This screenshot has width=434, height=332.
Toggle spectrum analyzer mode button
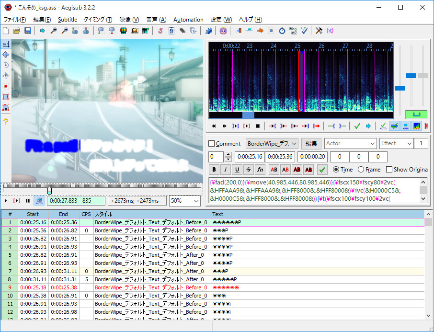click(x=417, y=126)
